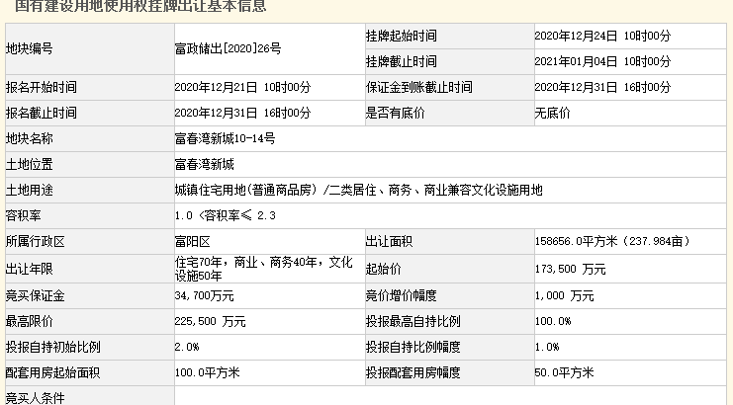The height and width of the screenshot is (405, 733).
Task: Click the maximum price 225,500 万元
Action: (x=210, y=321)
